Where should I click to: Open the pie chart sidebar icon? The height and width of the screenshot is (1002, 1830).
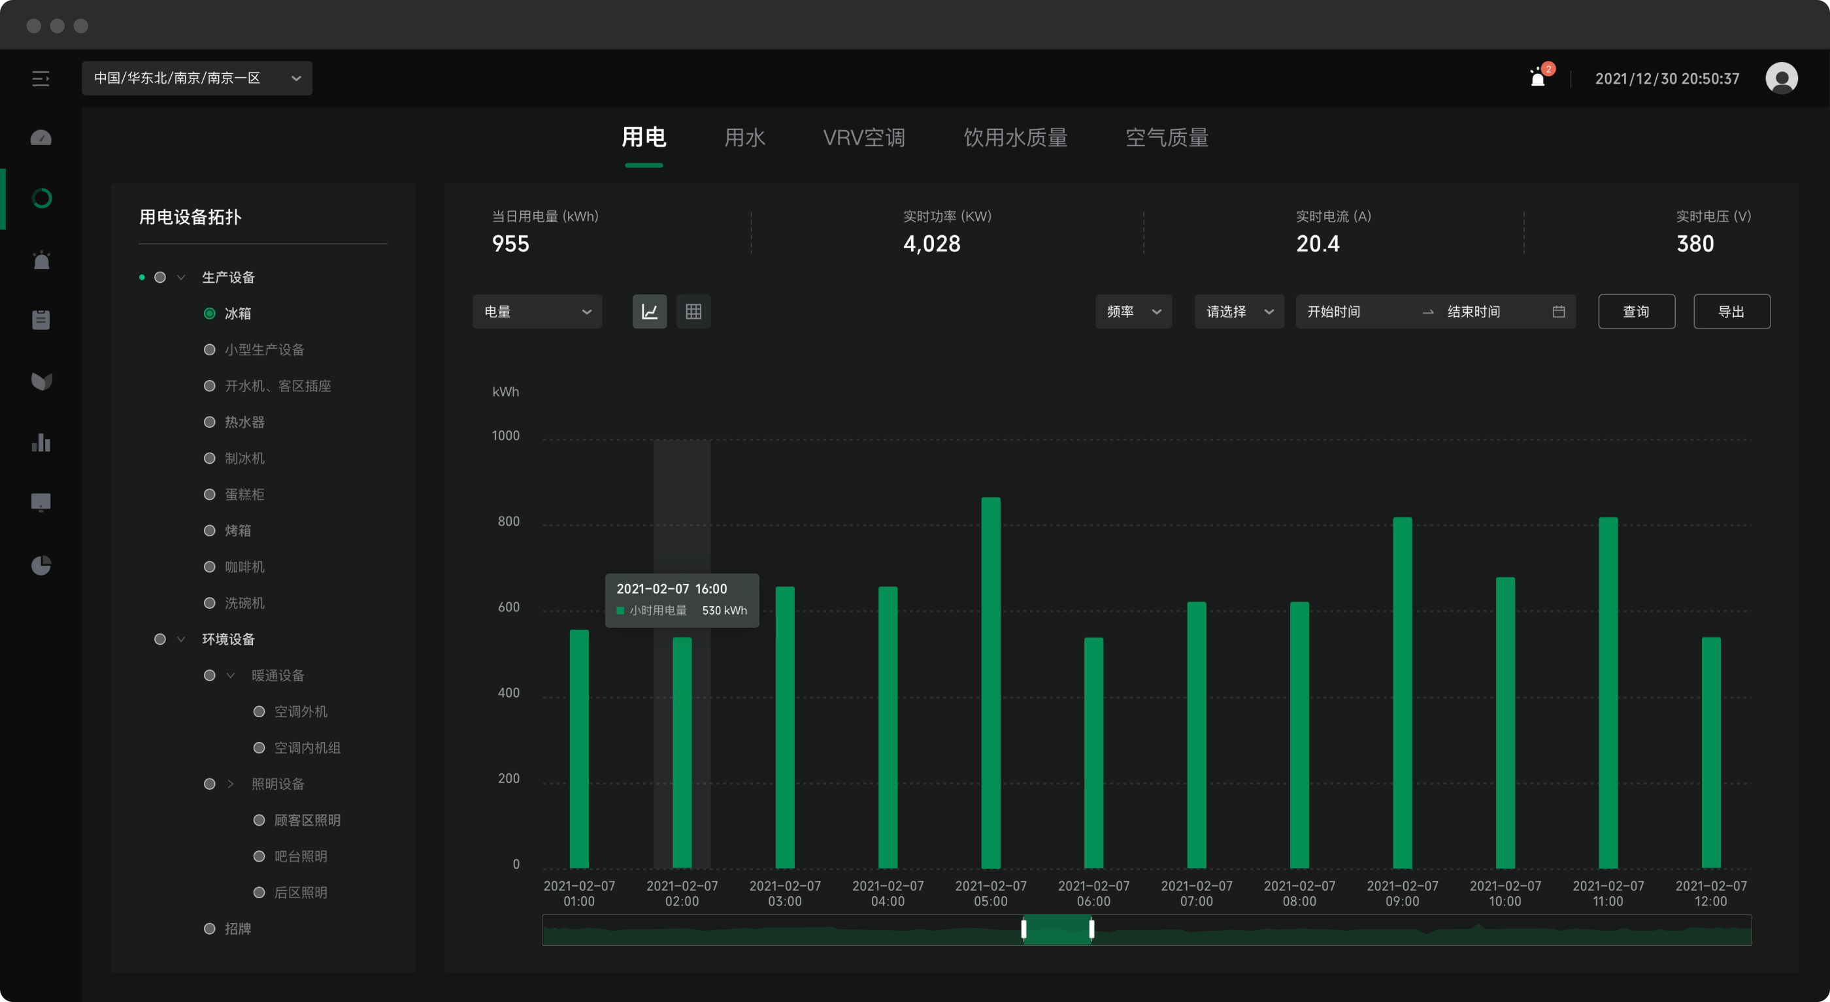[x=41, y=565]
